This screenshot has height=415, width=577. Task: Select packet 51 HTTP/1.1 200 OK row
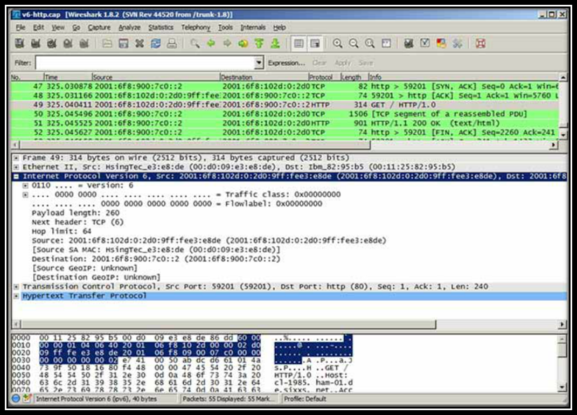click(x=269, y=123)
